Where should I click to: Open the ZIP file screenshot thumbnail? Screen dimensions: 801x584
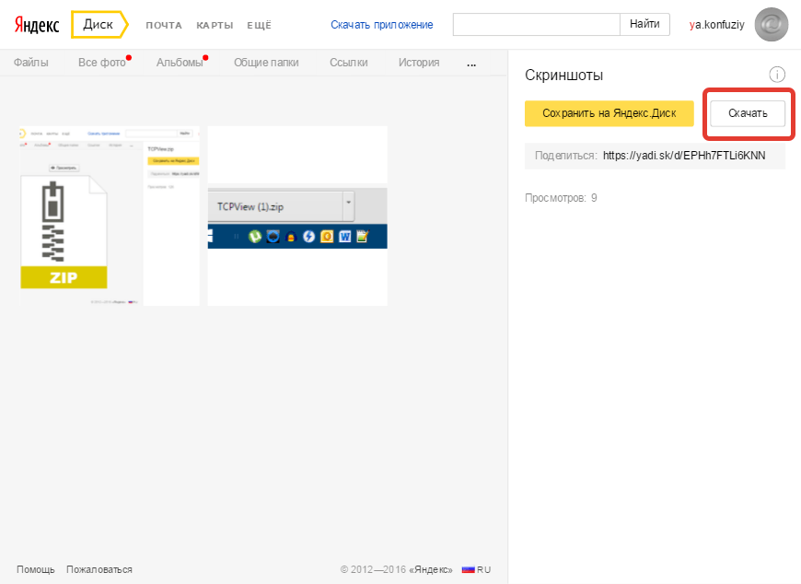(x=110, y=216)
